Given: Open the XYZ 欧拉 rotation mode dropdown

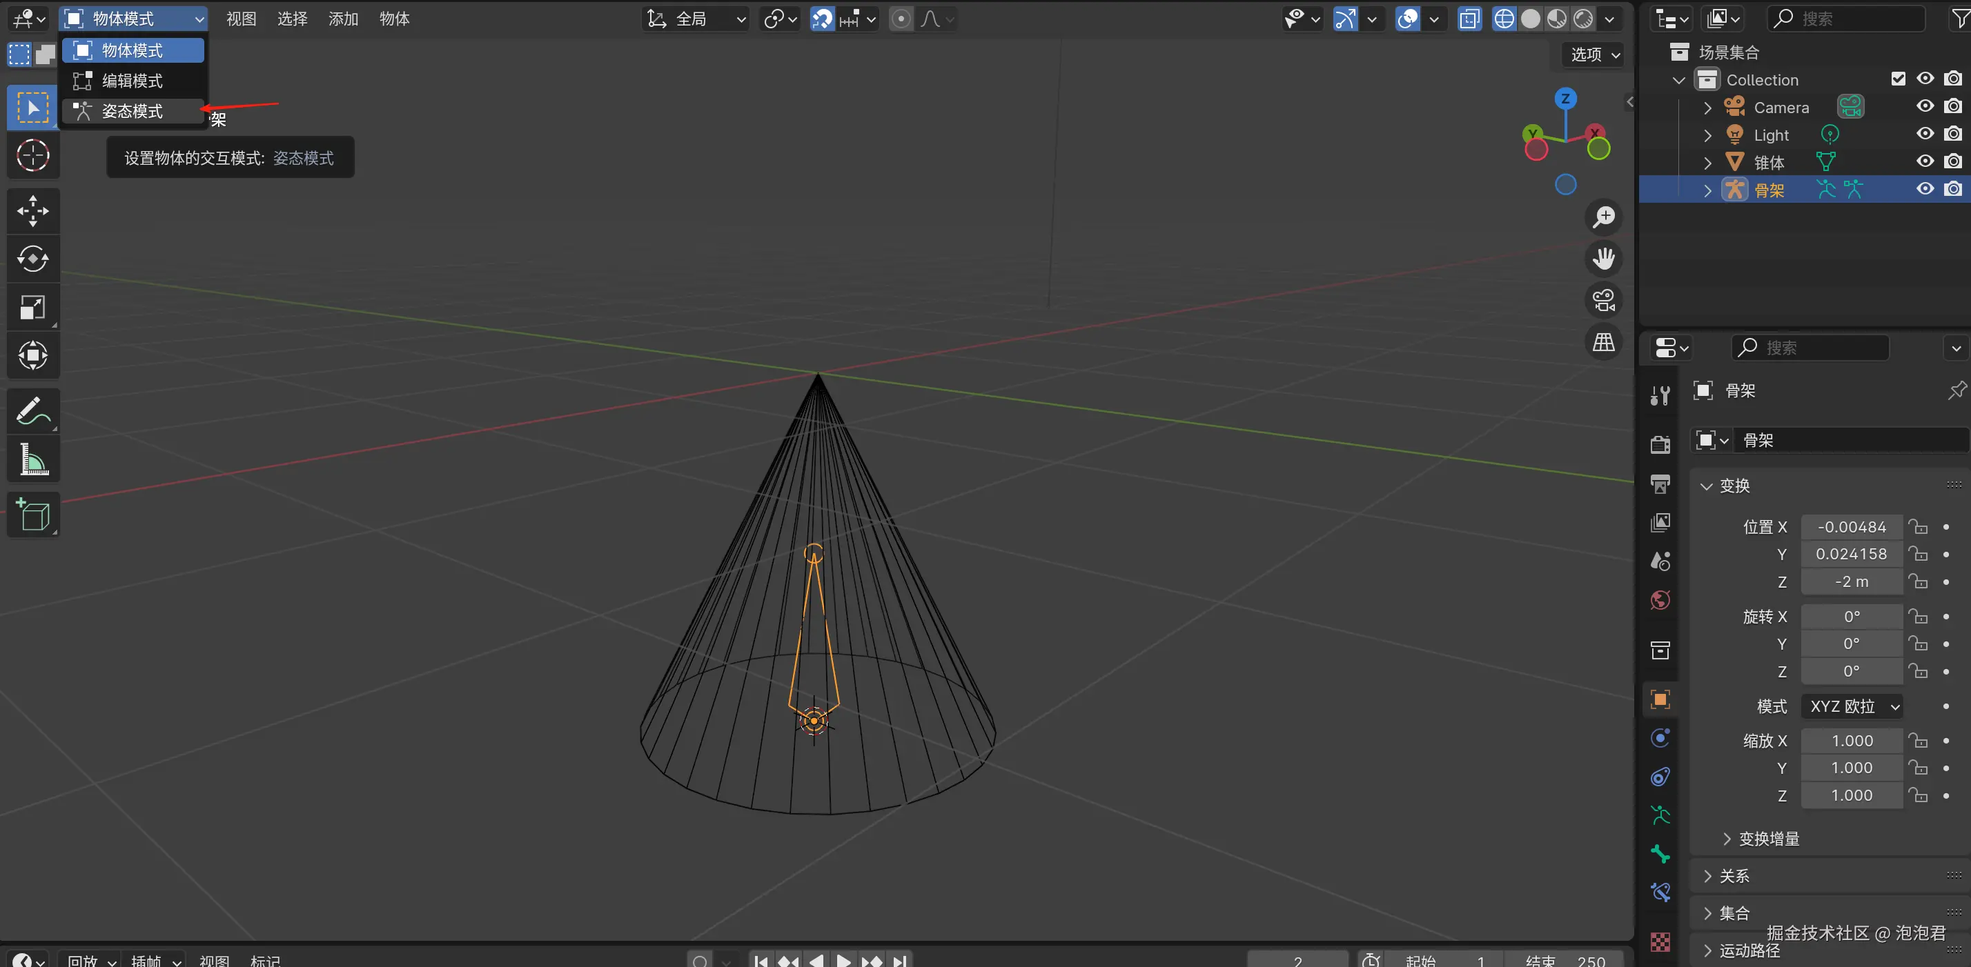Looking at the screenshot, I should point(1852,706).
